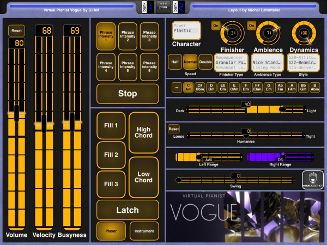Screen dimensions: 327x245
Task: Trigger Phrase Intensity 6
Action: click(x=149, y=67)
